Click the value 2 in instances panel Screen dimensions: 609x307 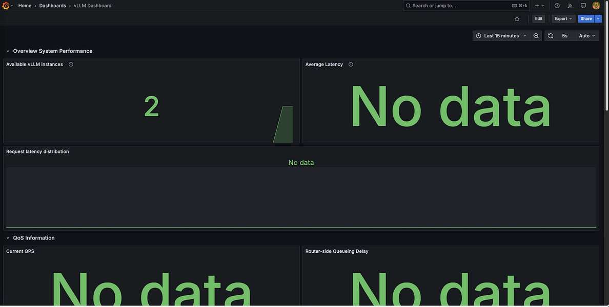coord(151,107)
